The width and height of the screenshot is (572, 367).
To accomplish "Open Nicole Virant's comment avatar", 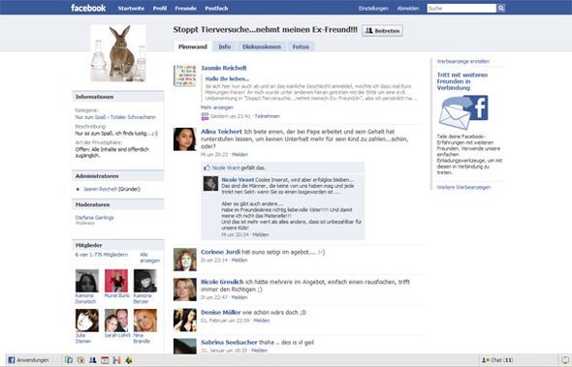I will pos(210,183).
